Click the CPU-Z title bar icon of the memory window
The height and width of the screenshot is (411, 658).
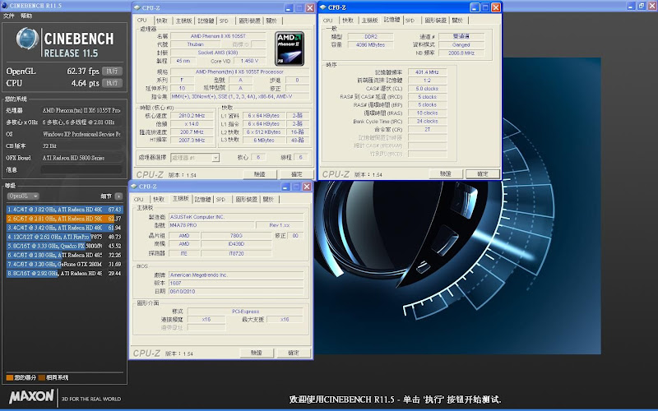pos(322,7)
